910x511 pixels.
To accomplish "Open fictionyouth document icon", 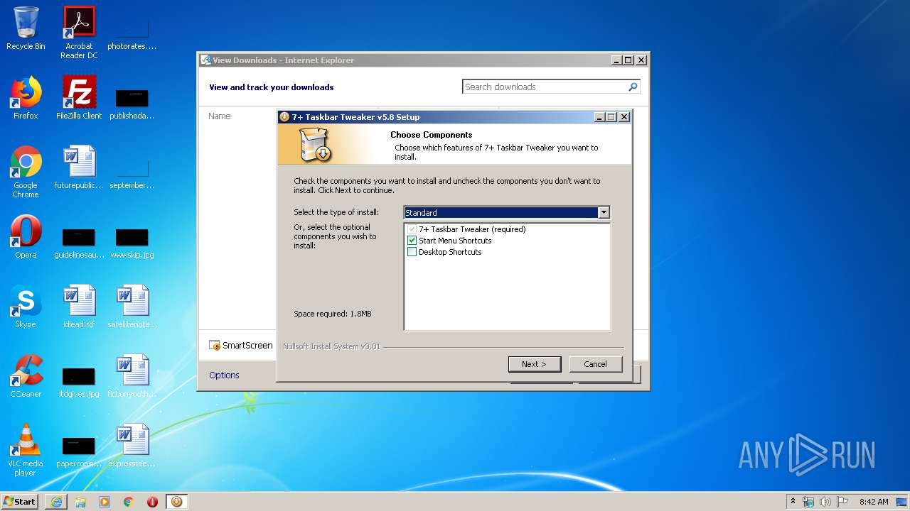I will pos(132,376).
